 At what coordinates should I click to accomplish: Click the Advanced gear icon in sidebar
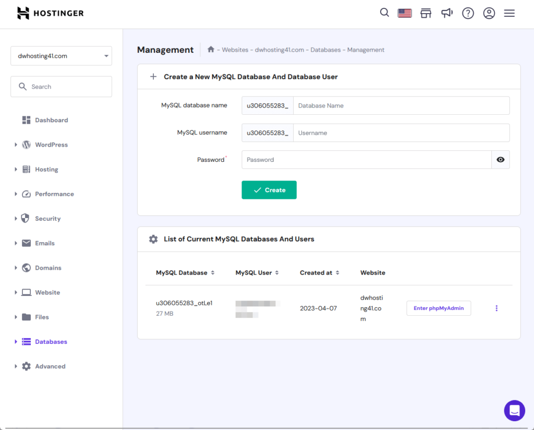coord(26,366)
